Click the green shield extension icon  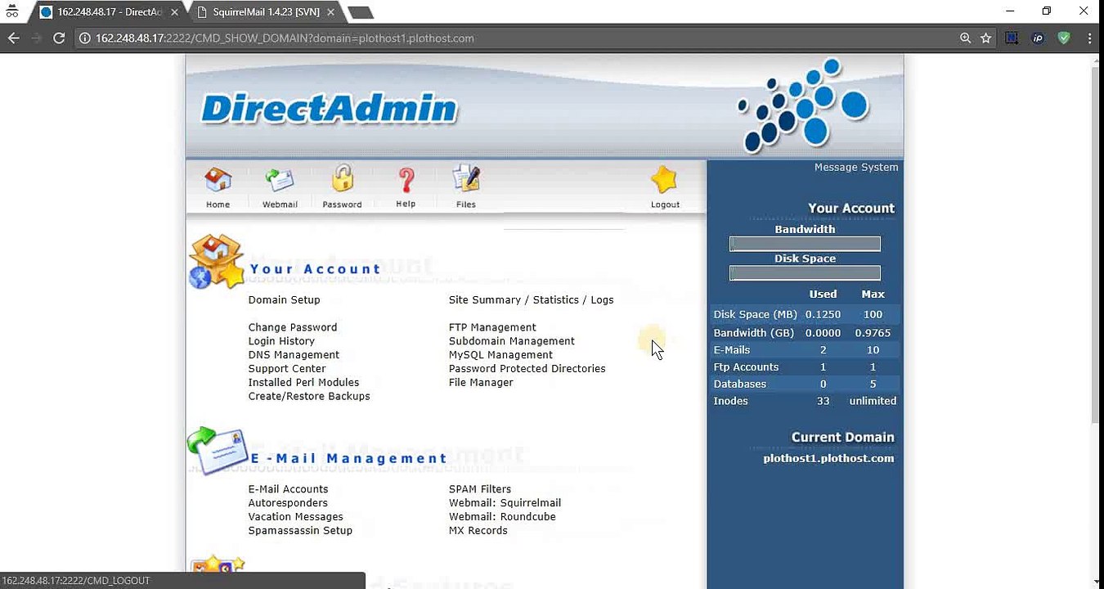coord(1064,38)
